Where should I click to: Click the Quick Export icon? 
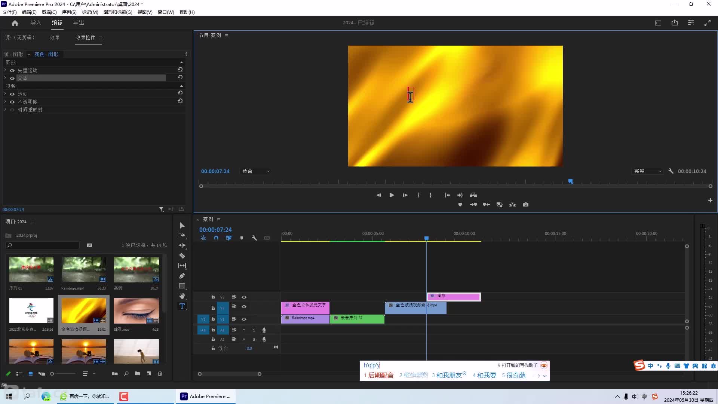click(x=675, y=23)
